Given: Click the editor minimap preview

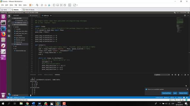Looking at the screenshot, I should [180, 25].
